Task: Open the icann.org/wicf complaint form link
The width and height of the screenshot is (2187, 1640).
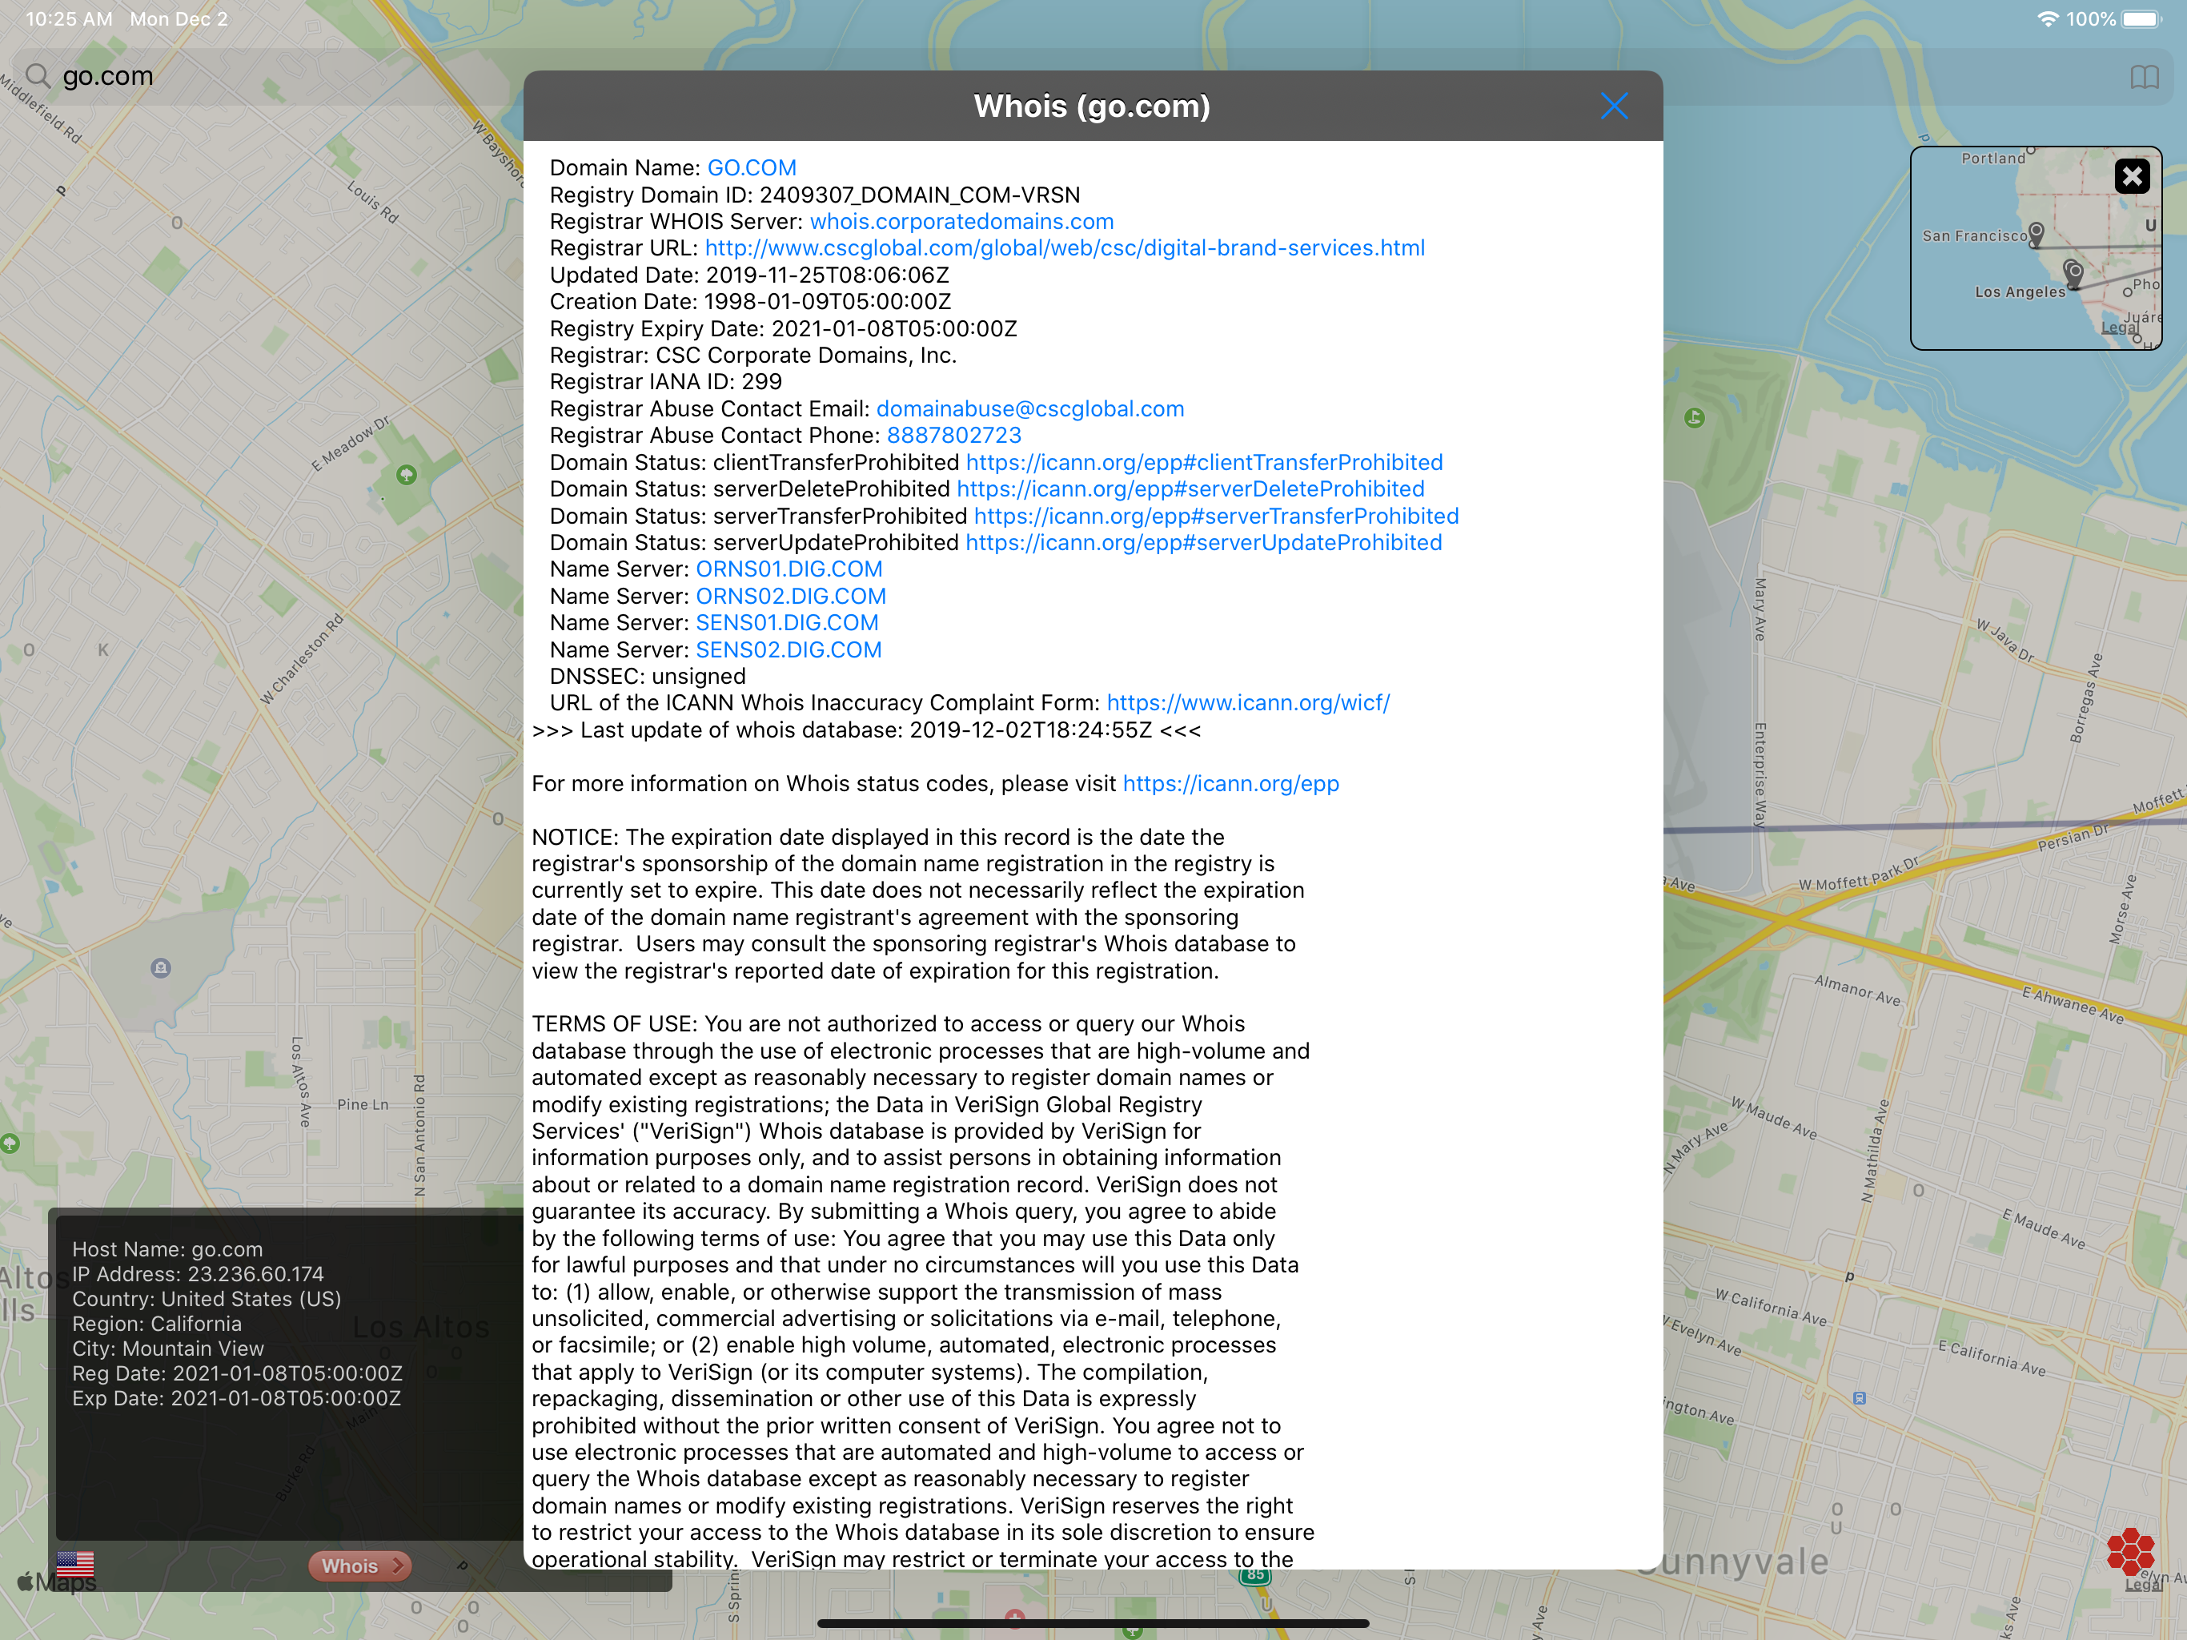Action: click(x=1248, y=703)
